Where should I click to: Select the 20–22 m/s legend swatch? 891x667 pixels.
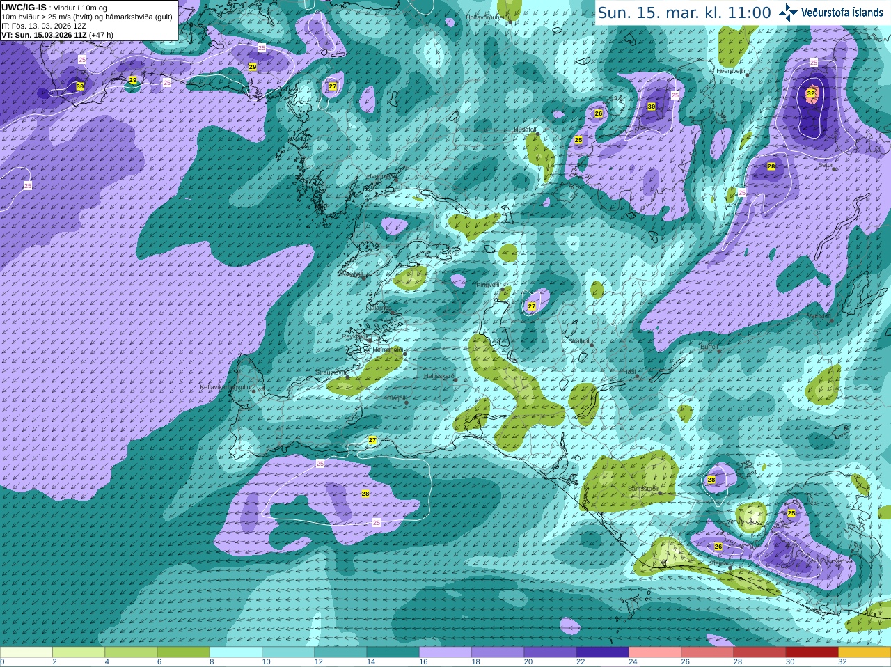(x=550, y=652)
